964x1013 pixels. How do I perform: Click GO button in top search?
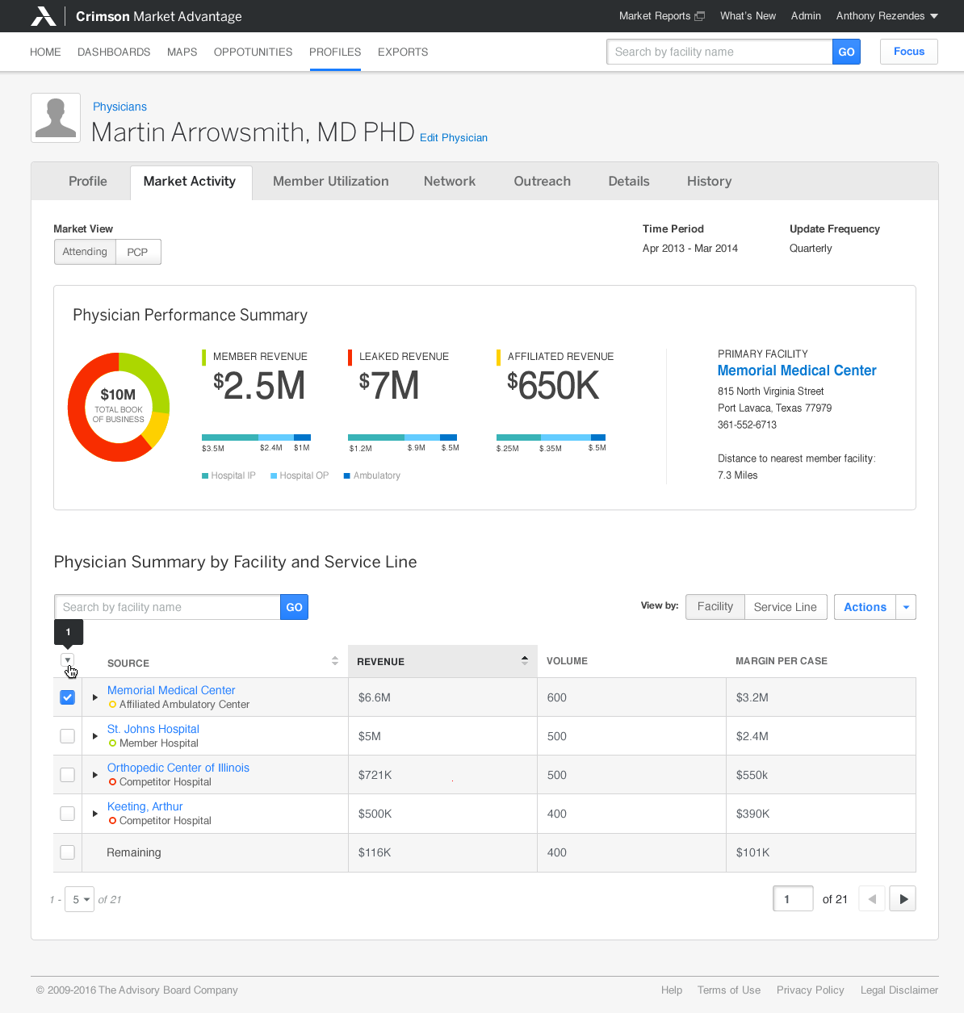[846, 52]
